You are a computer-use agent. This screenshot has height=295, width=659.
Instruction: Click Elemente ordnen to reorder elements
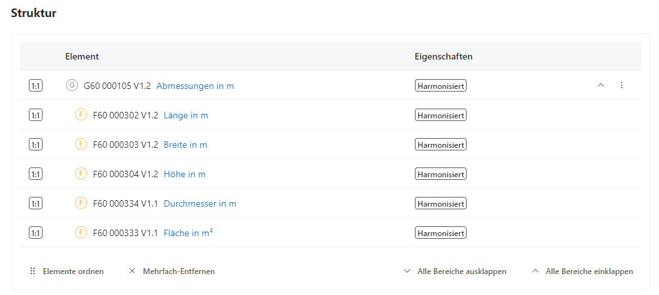pyautogui.click(x=67, y=271)
